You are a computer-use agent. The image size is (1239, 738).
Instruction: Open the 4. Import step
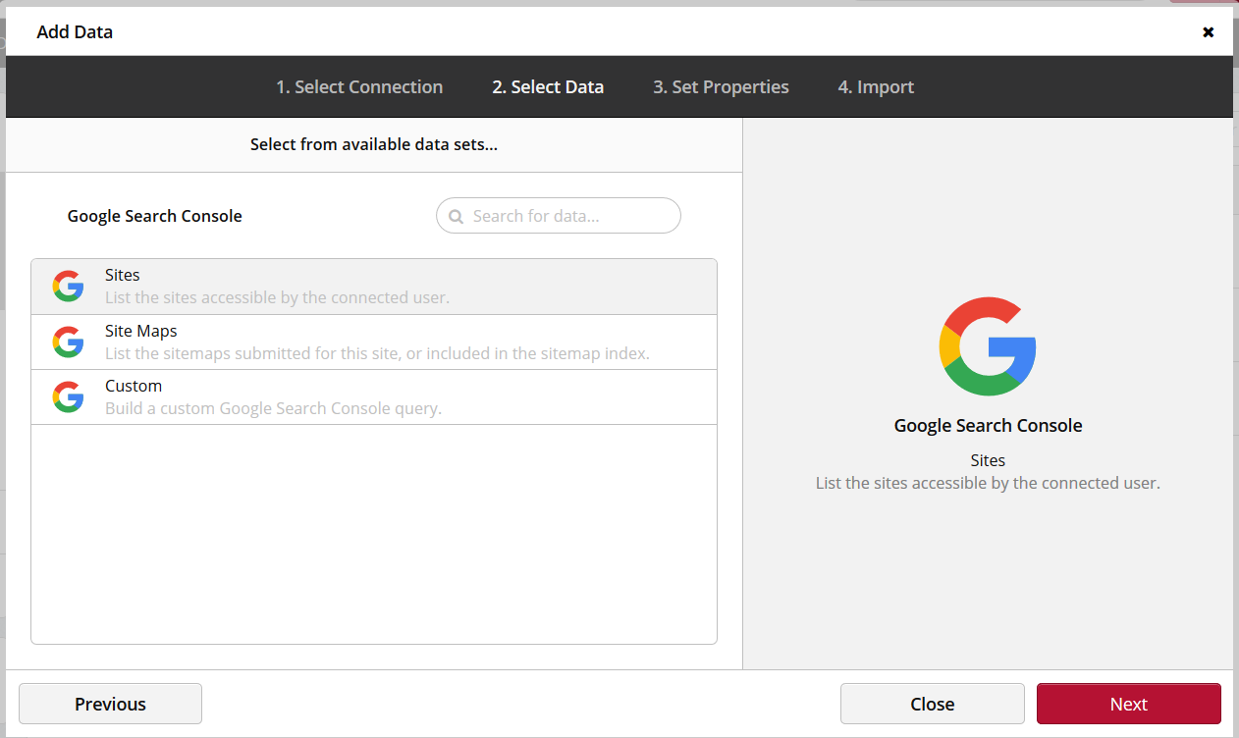[x=876, y=87]
